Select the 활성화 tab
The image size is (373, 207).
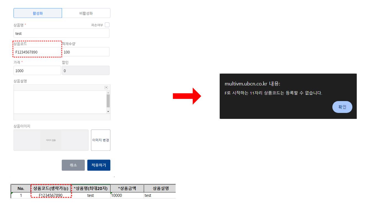pos(37,13)
